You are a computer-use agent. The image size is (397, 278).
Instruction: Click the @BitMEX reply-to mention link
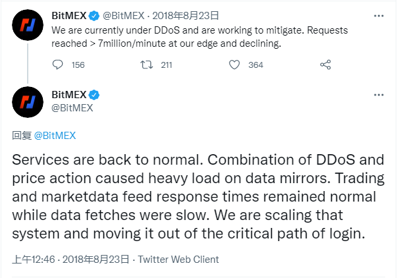click(x=55, y=135)
